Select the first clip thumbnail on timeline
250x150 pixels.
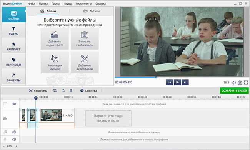23,115
